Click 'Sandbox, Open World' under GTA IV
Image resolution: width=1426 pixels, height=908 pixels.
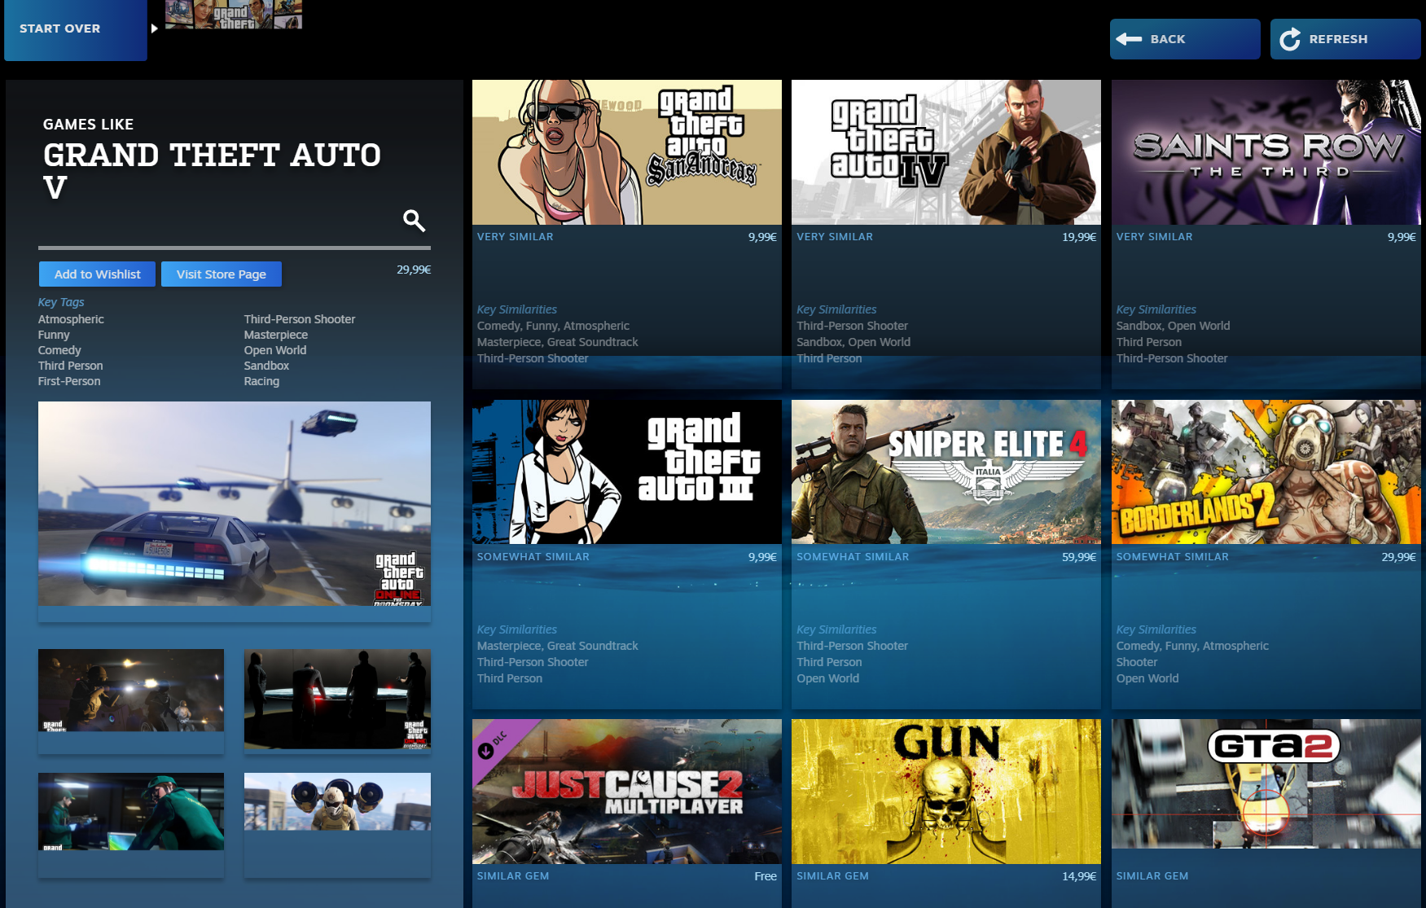(x=853, y=342)
